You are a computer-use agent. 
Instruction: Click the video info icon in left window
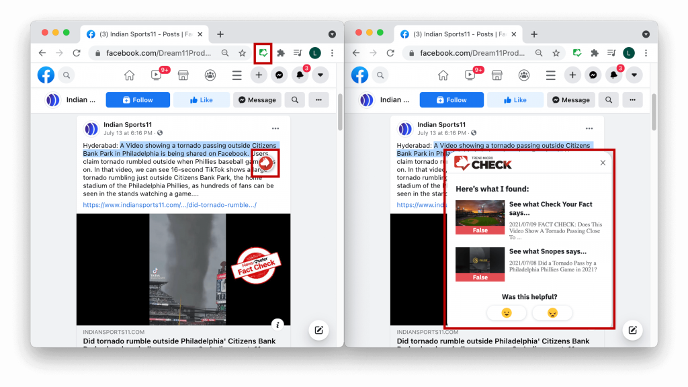[278, 325]
